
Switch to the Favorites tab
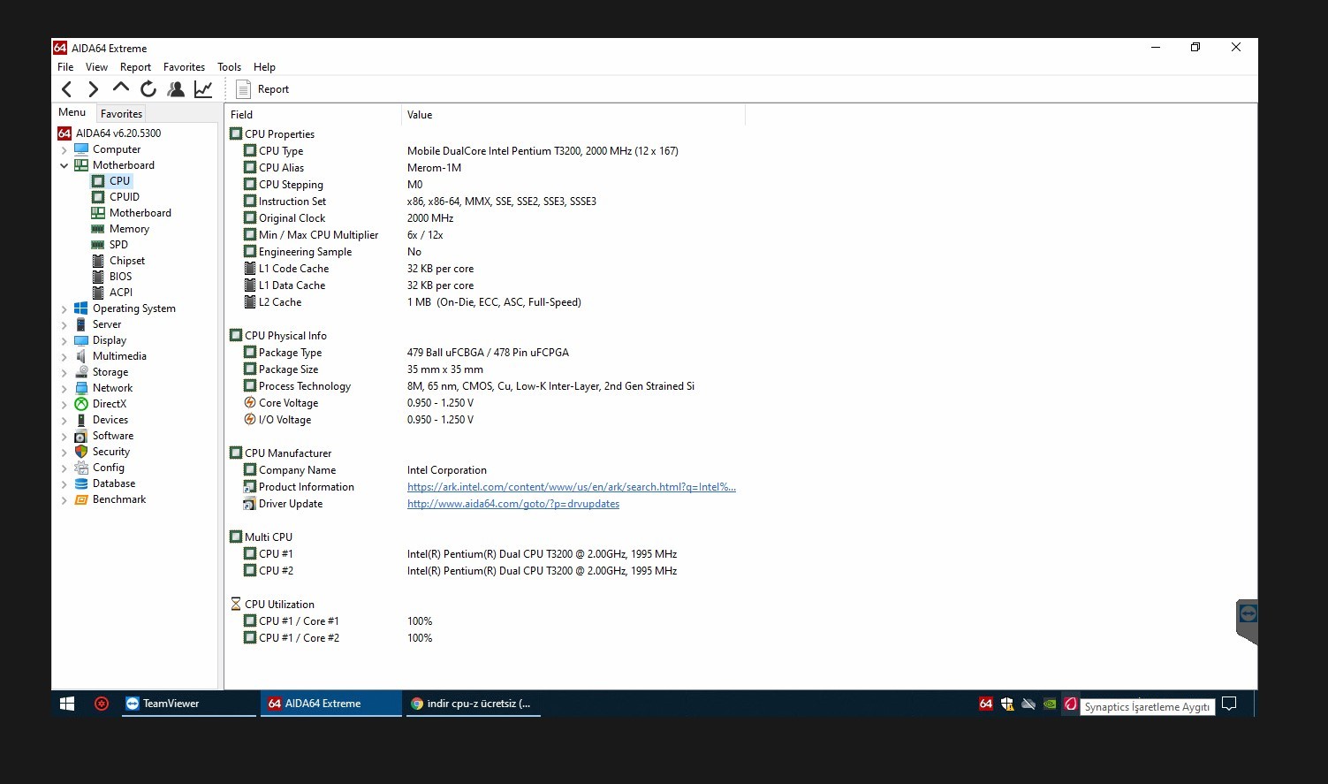click(x=121, y=114)
